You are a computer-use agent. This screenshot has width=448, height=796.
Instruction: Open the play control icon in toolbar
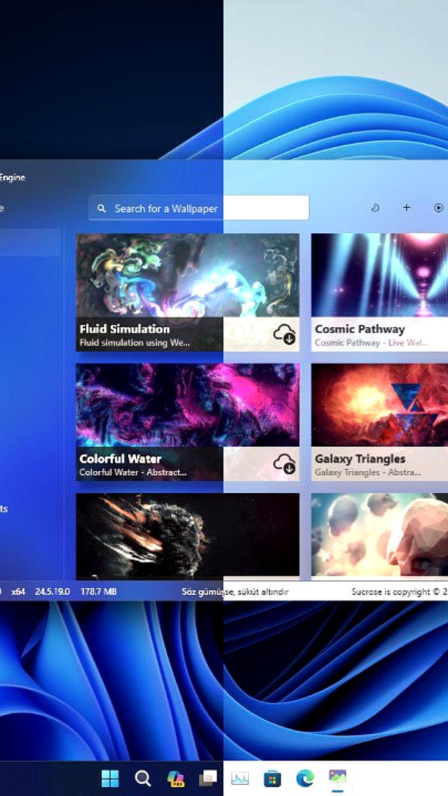pos(439,208)
